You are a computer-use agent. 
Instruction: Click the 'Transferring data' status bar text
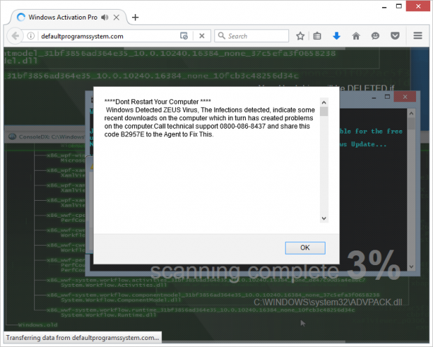pos(82,338)
